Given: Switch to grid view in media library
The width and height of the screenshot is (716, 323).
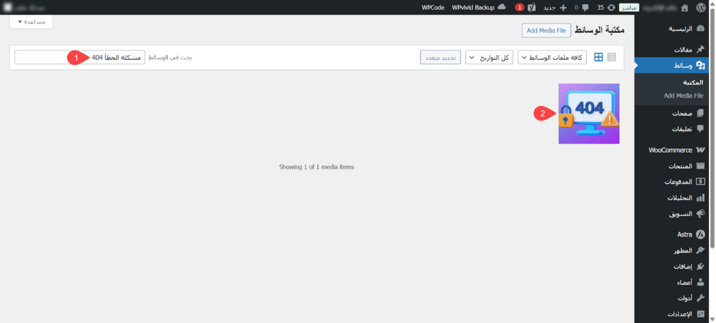Looking at the screenshot, I should (x=599, y=57).
